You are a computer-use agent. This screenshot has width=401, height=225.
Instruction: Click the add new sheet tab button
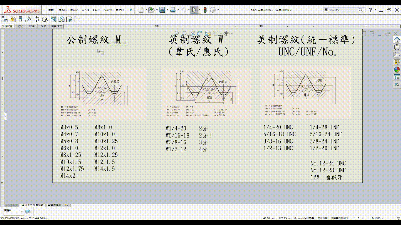[67, 205]
